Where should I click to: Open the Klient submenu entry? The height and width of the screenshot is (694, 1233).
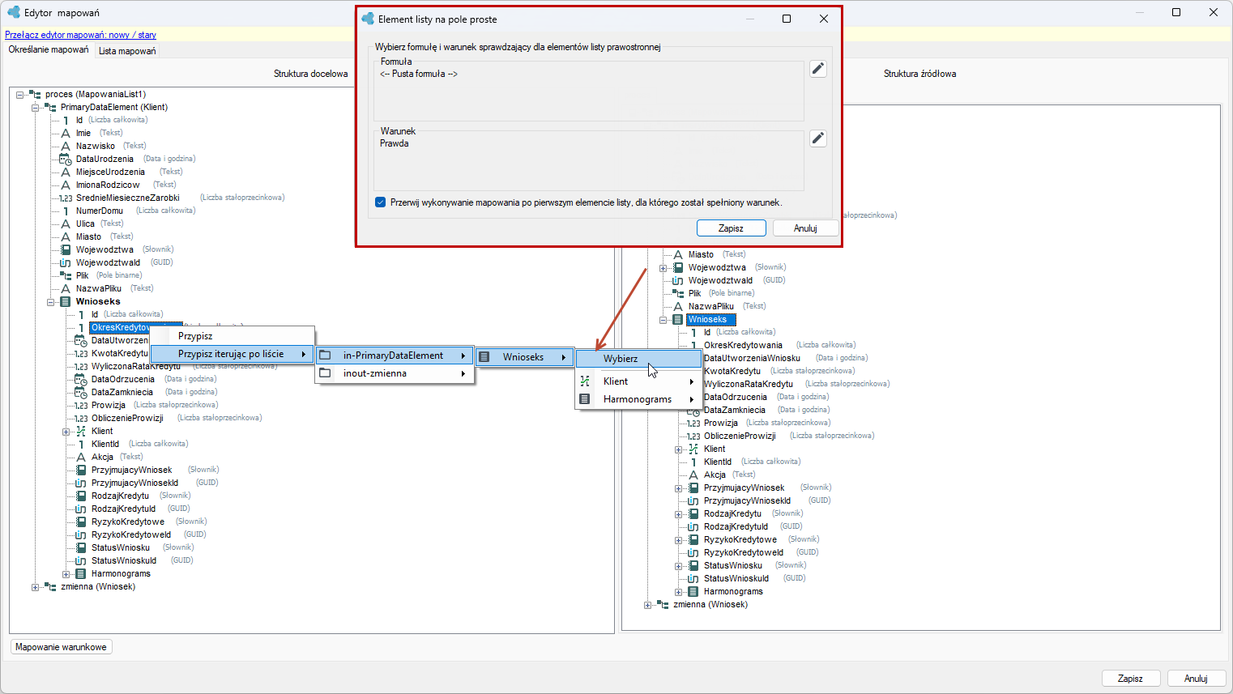pyautogui.click(x=638, y=381)
